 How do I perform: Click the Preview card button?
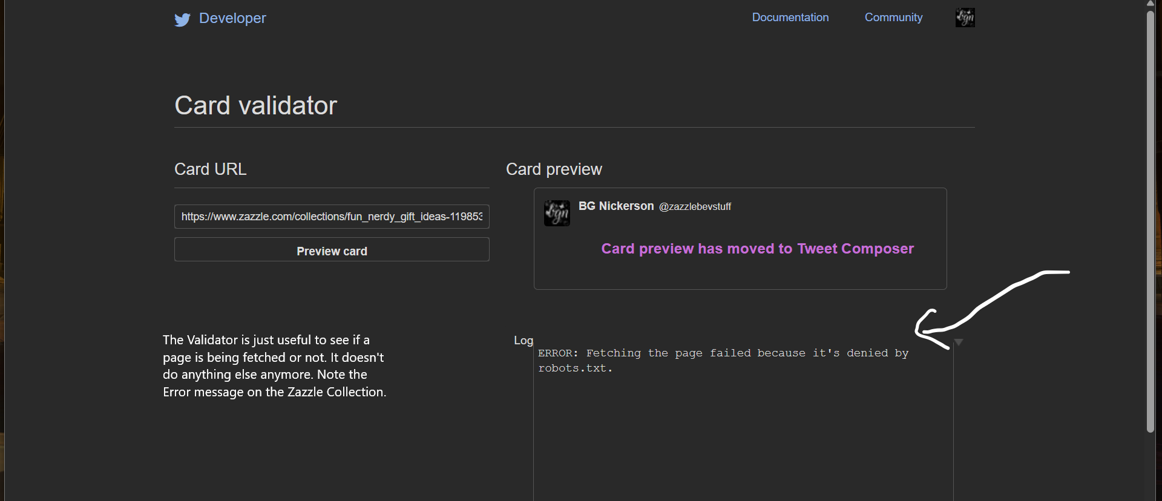[x=332, y=250]
